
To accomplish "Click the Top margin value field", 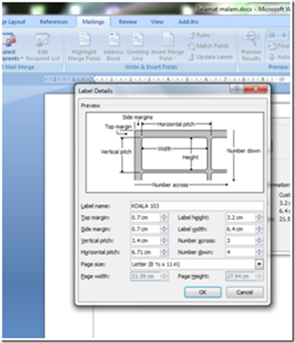I will pos(146,217).
